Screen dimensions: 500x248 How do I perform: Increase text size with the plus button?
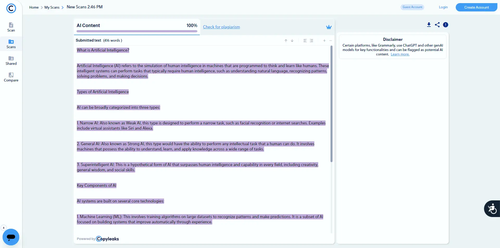[324, 41]
